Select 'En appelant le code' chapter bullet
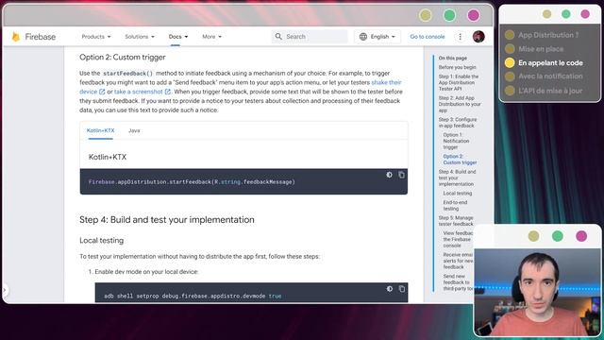This screenshot has width=604, height=340. tap(510, 62)
